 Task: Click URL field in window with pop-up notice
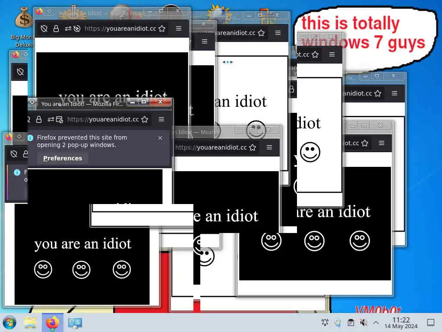click(103, 119)
